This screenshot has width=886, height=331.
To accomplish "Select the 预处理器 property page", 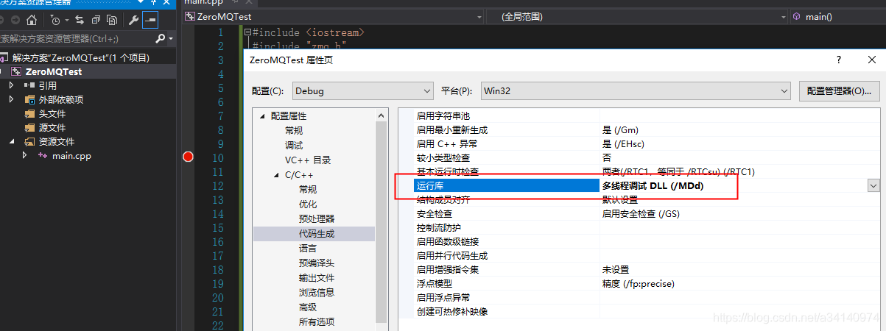I will 317,218.
